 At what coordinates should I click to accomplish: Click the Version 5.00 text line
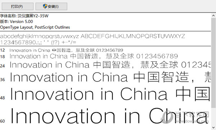pyautogui.click(x=17, y=22)
